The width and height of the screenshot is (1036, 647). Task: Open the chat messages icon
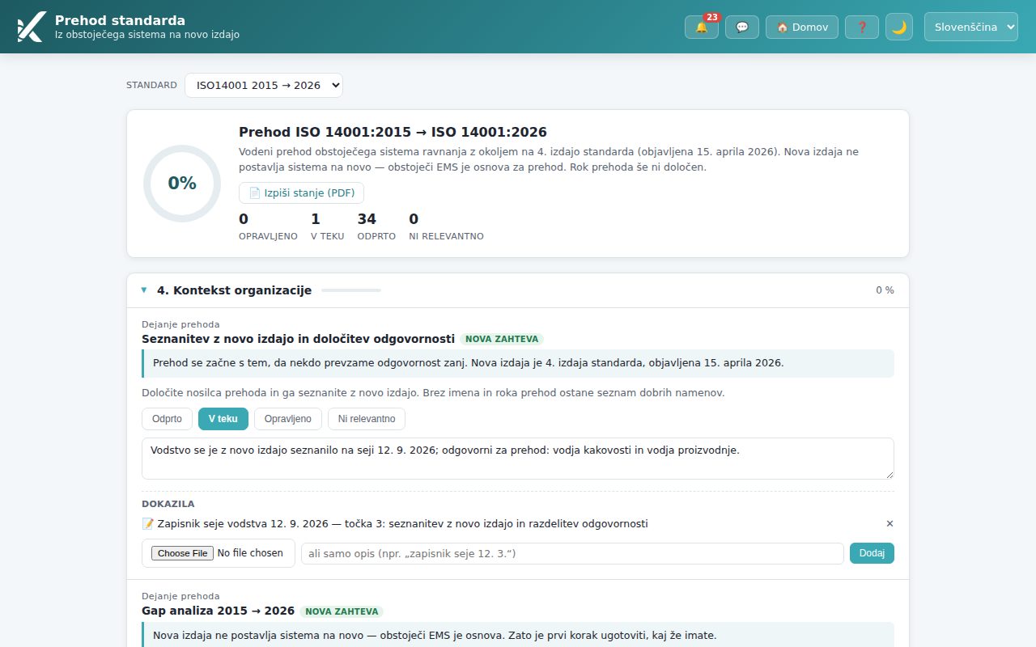(x=742, y=27)
